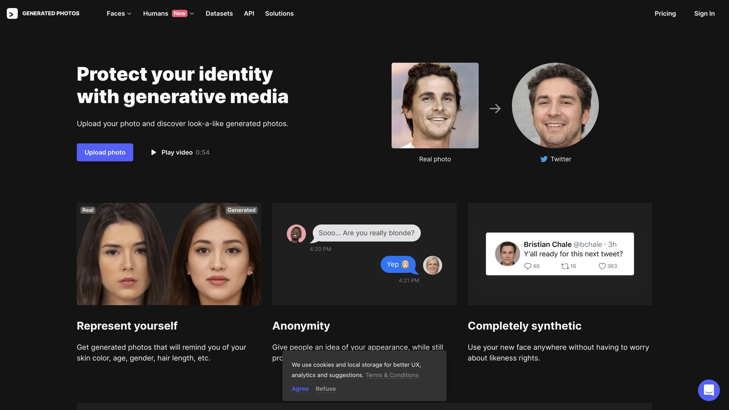Click the heart icon showing 363
This screenshot has height=410, width=729.
pos(602,266)
